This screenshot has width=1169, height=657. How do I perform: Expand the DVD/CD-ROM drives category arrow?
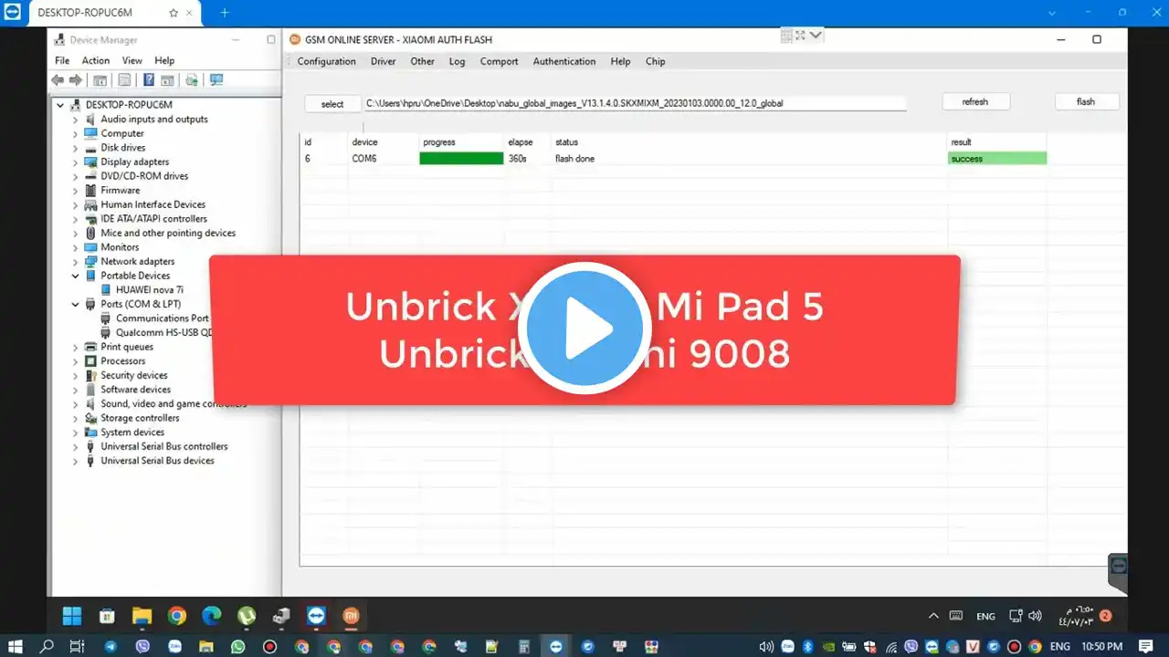(x=76, y=176)
